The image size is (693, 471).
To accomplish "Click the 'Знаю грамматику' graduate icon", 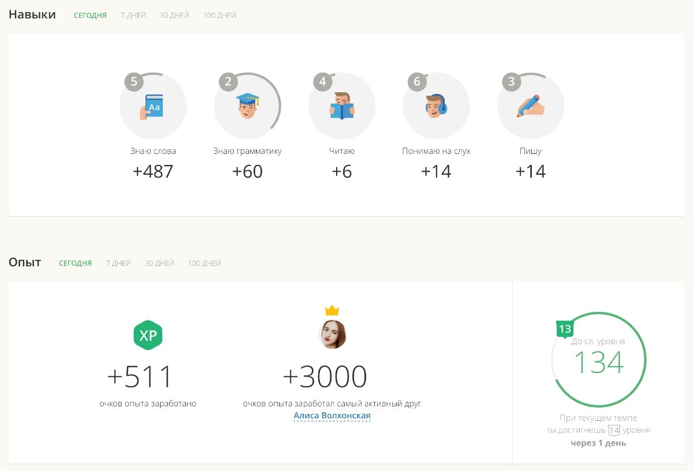I will point(247,106).
